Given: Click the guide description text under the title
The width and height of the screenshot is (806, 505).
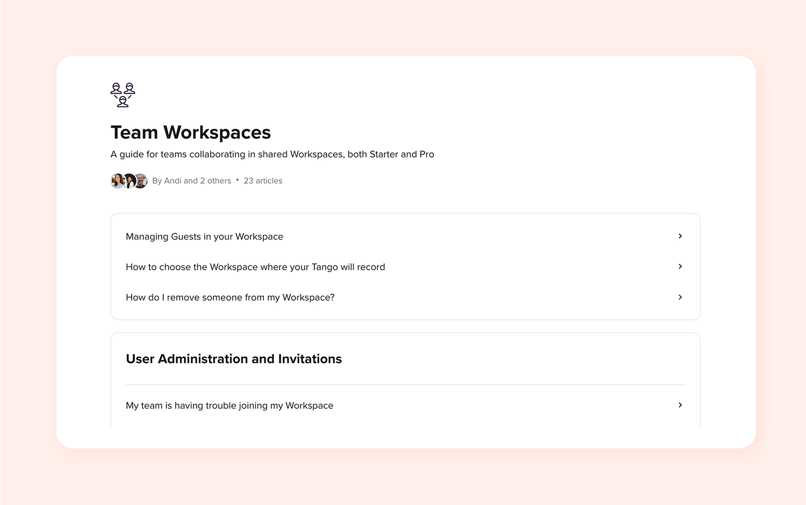Looking at the screenshot, I should [272, 154].
